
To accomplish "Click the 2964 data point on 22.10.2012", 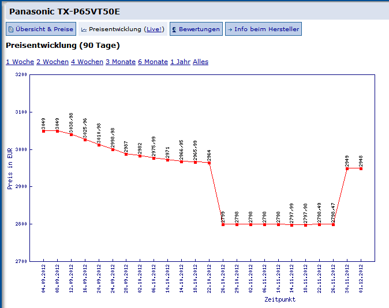I will (x=209, y=163).
